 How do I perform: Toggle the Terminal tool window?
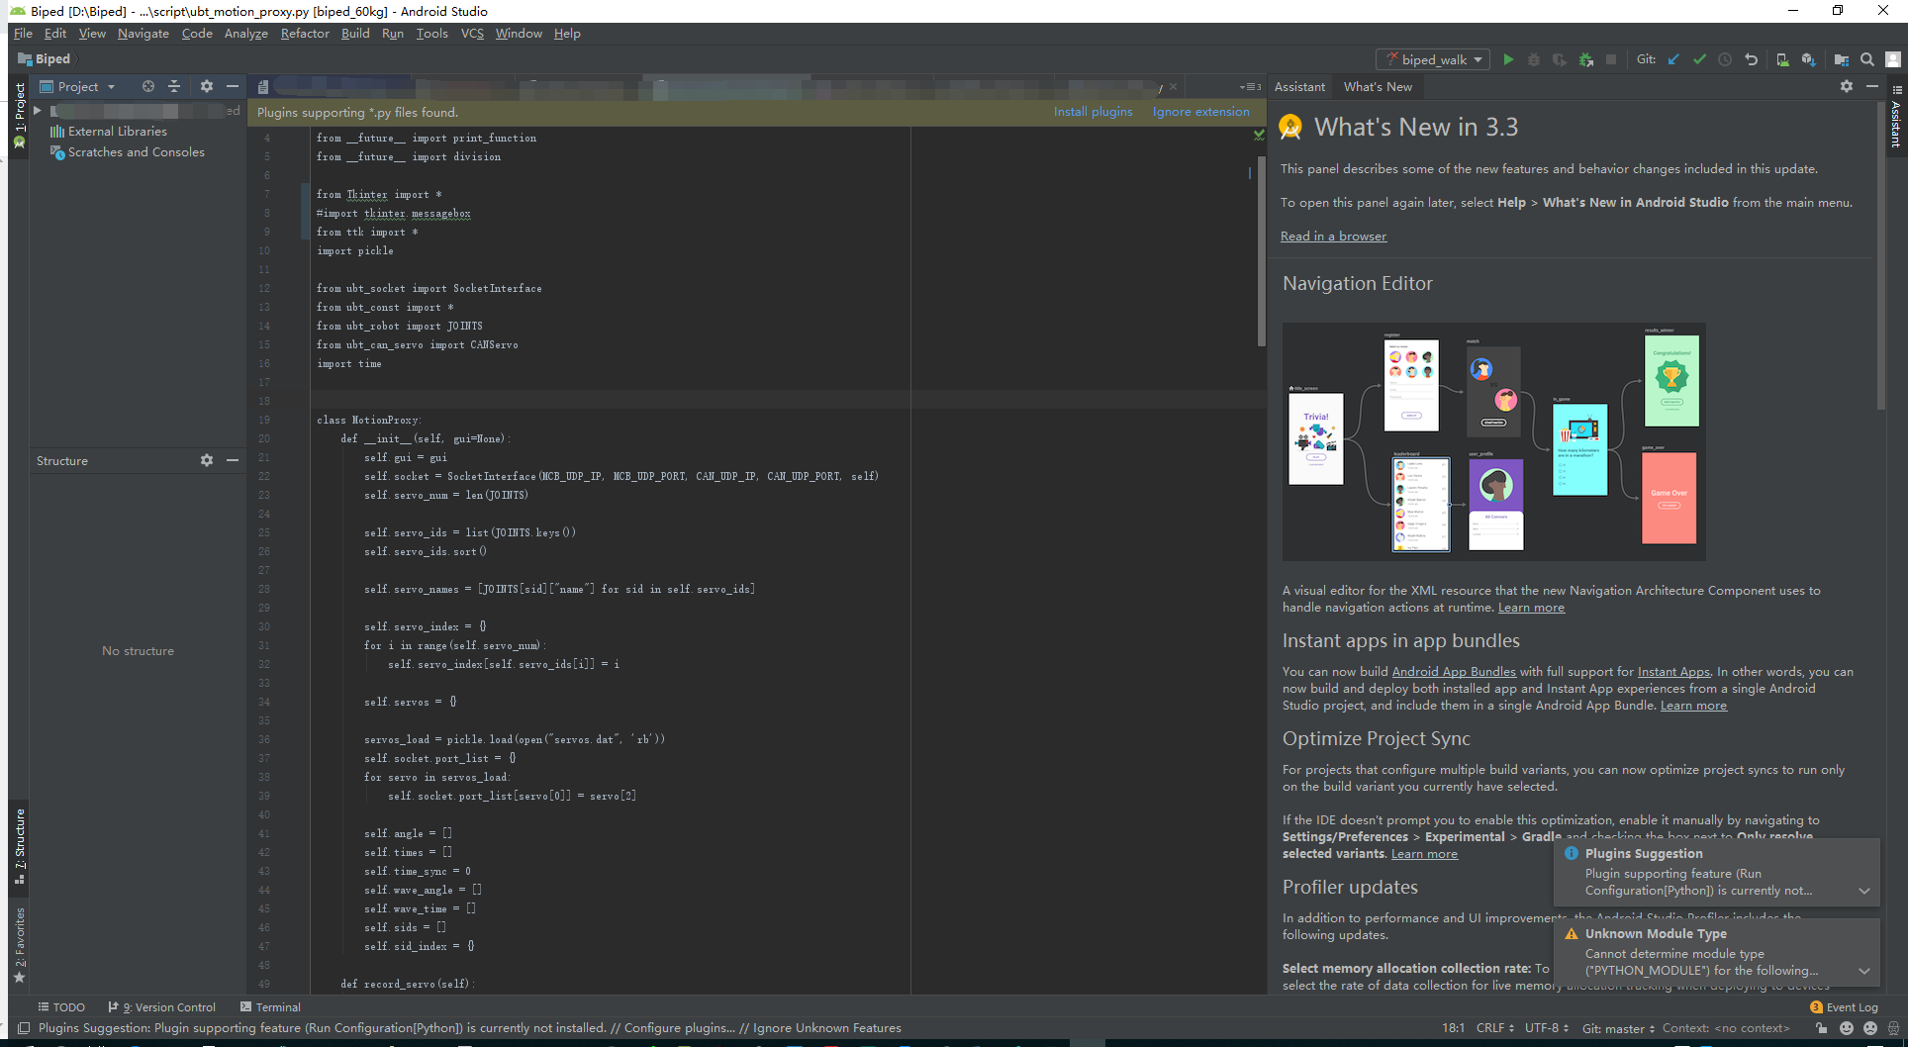point(270,1006)
